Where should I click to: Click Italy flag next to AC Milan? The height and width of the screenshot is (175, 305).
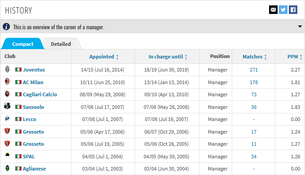click(18, 82)
